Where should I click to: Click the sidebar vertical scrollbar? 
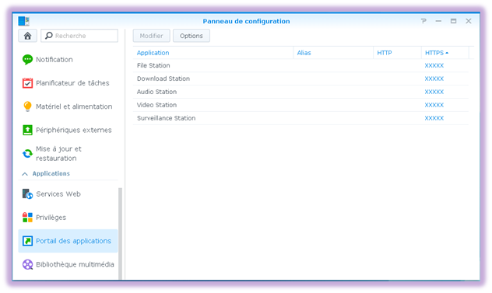click(x=120, y=233)
